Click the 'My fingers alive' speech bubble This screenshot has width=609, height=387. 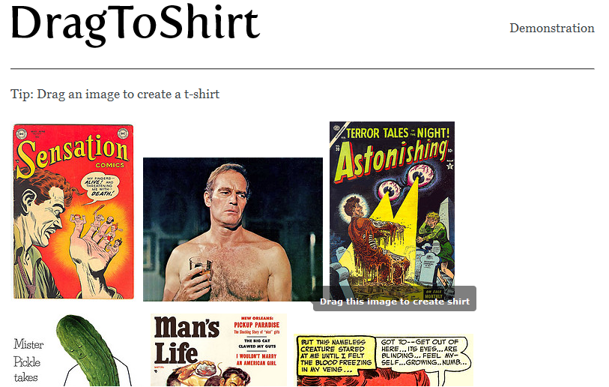click(x=100, y=187)
